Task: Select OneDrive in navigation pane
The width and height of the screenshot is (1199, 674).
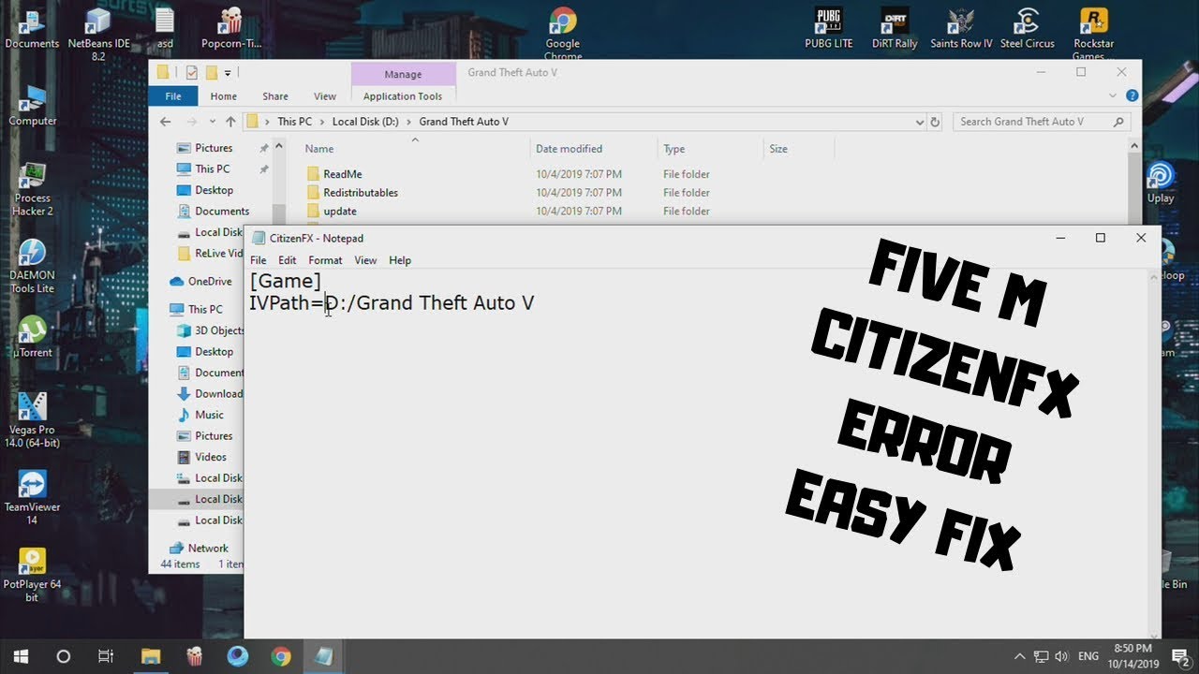Action: click(210, 281)
